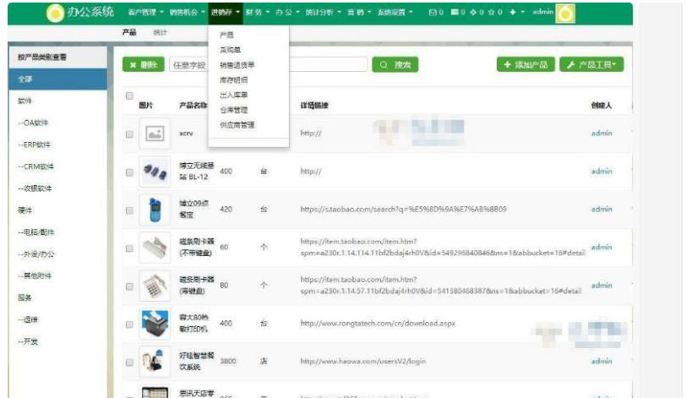The width and height of the screenshot is (686, 398).
Task: Click the plus icon in top navigation bar
Action: click(512, 13)
